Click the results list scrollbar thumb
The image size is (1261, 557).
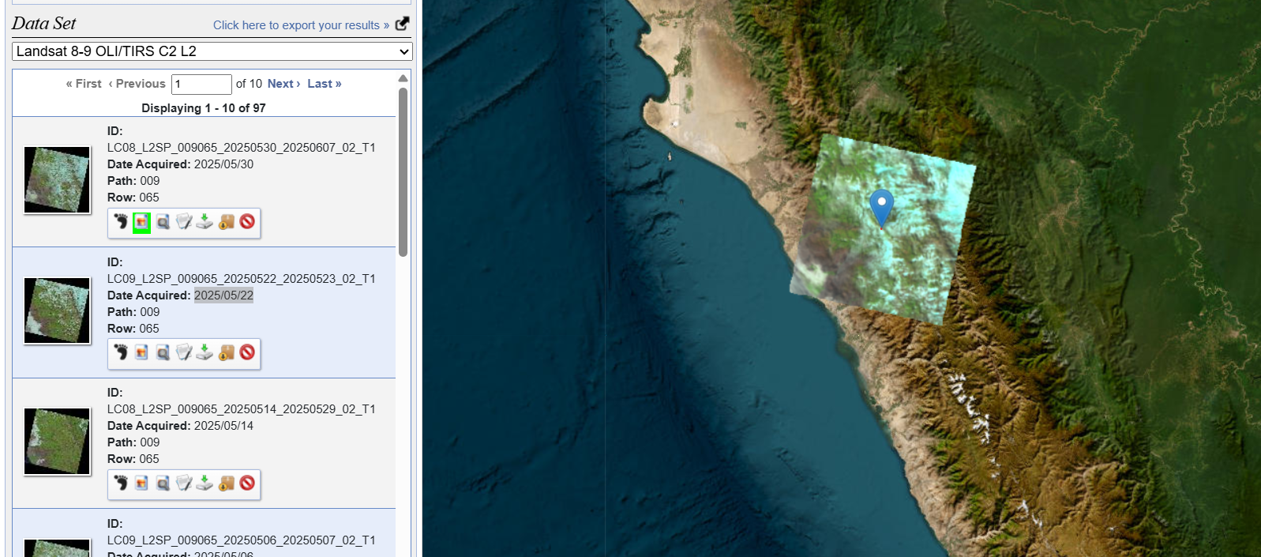click(403, 171)
